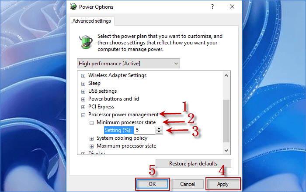Click the Setting percent value field
306x192 pixels.
click(x=144, y=130)
